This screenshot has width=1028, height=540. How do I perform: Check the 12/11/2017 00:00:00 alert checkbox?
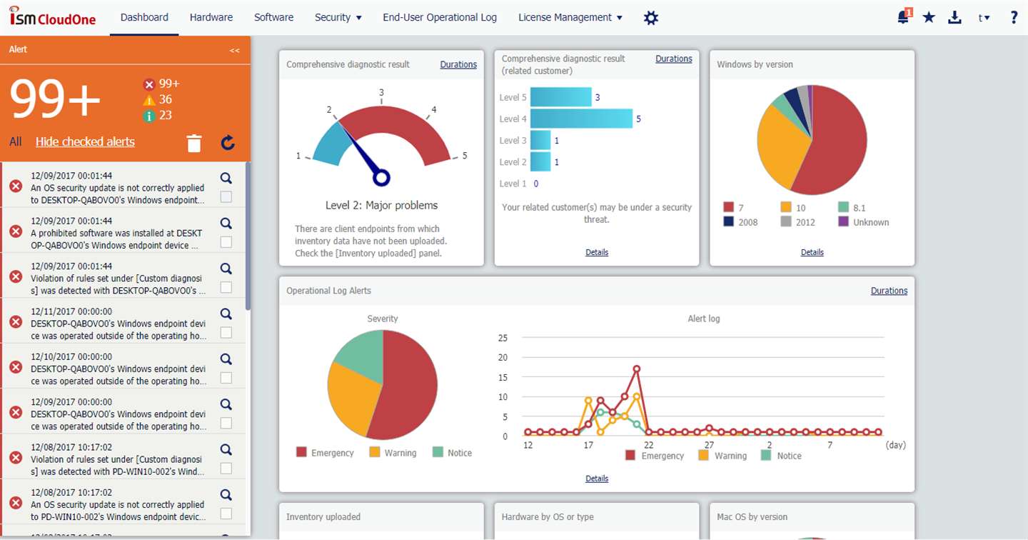point(226,333)
